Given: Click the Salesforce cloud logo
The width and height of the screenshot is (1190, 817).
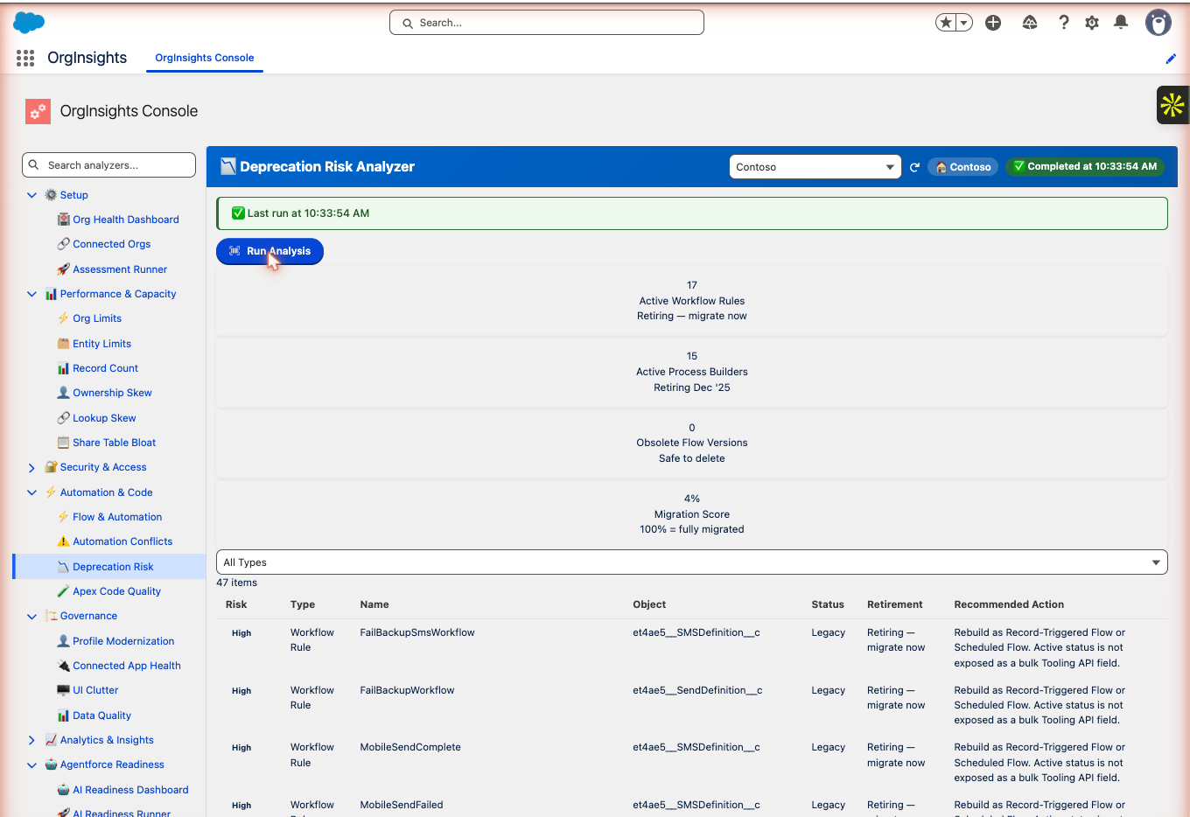Looking at the screenshot, I should coord(29,23).
